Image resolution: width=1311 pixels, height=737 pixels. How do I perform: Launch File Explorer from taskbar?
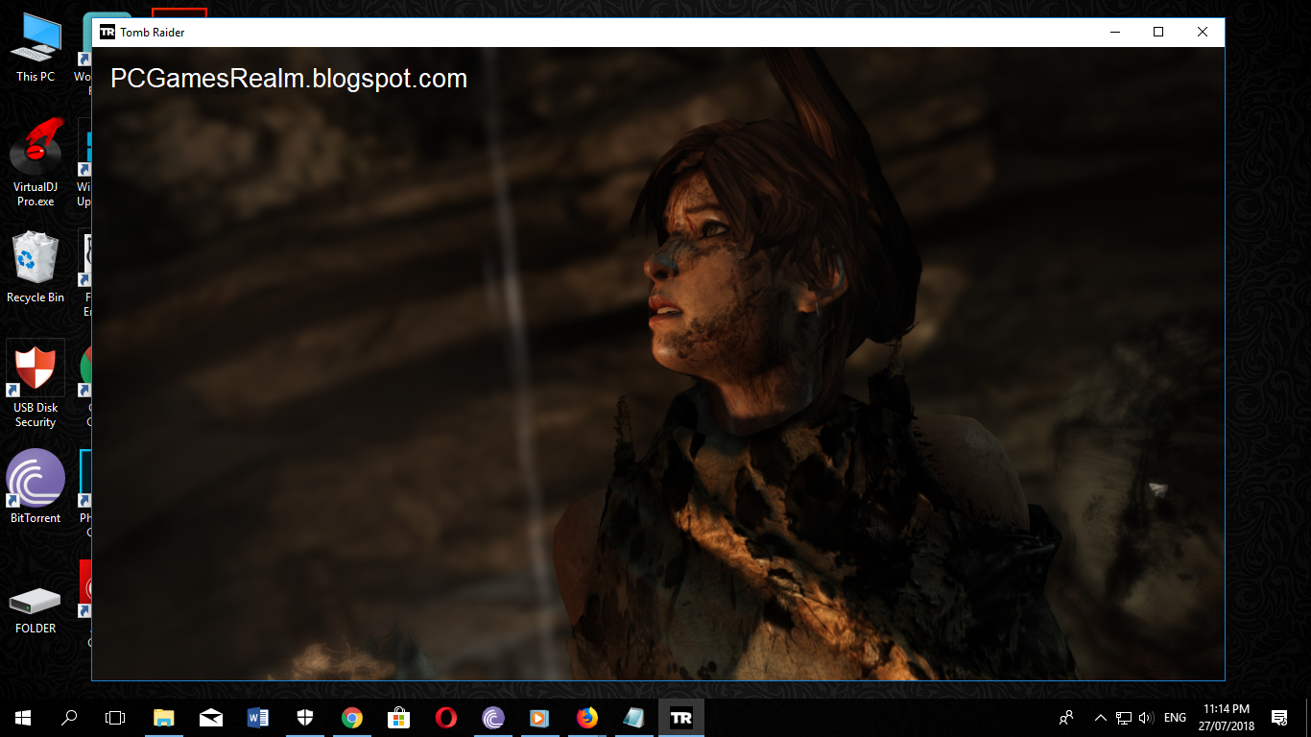coord(164,717)
